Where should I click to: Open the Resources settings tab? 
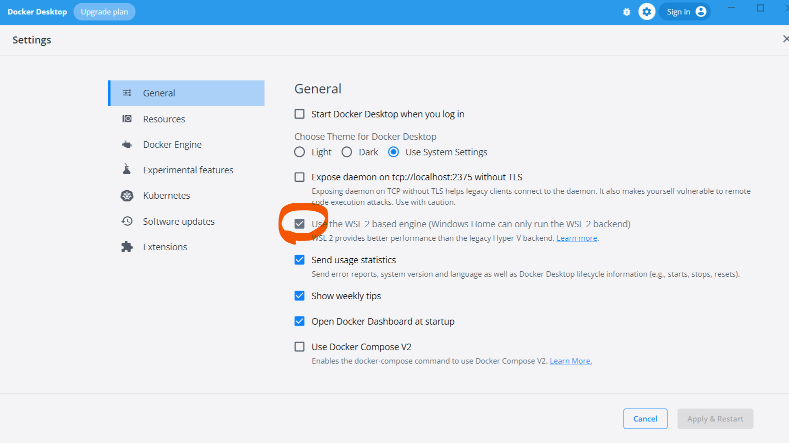[186, 119]
